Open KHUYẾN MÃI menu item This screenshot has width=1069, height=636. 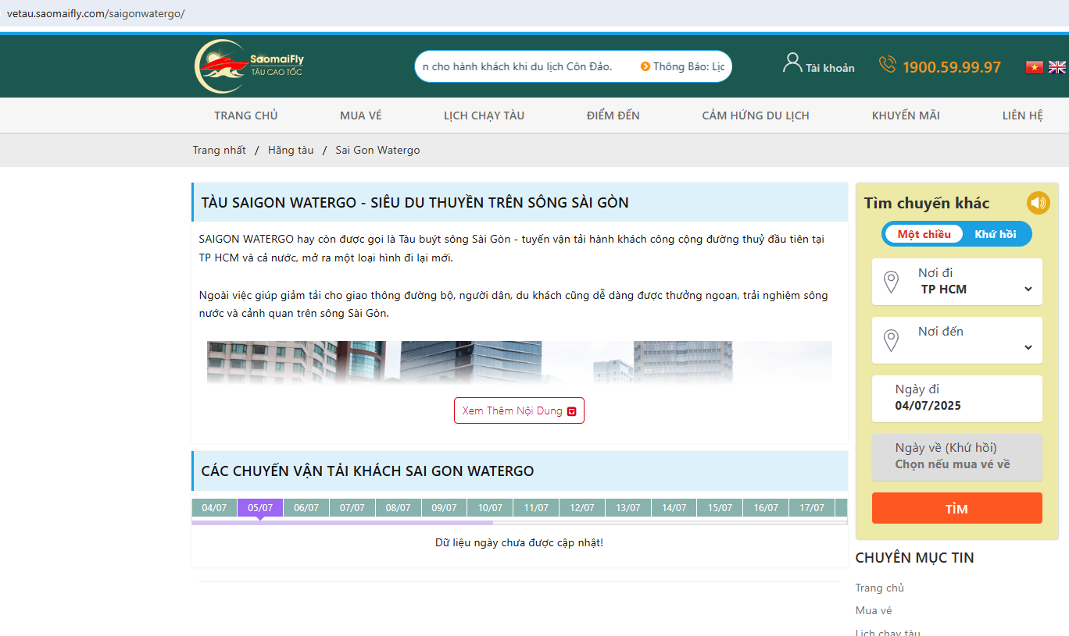(x=906, y=115)
